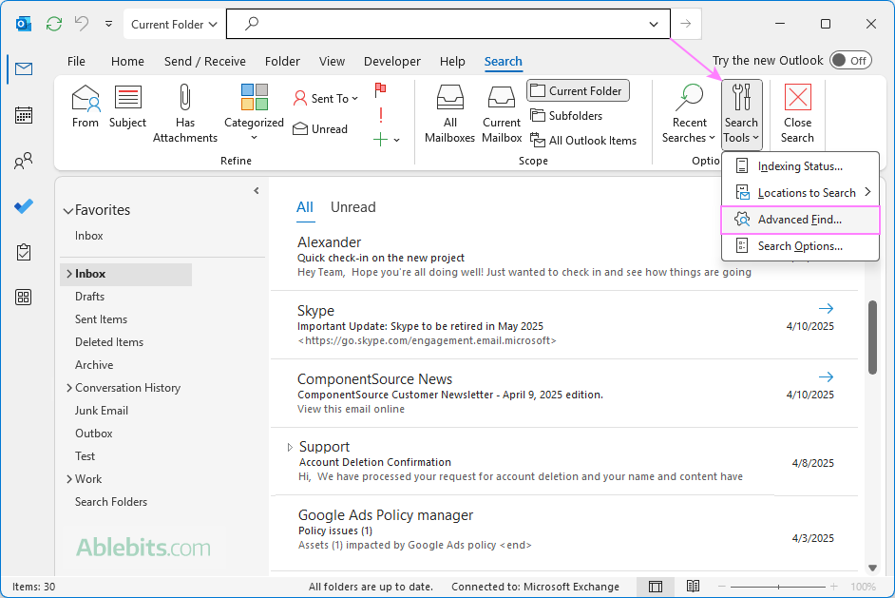
Task: Click the Has Attachments paperclip icon
Action: point(185,97)
